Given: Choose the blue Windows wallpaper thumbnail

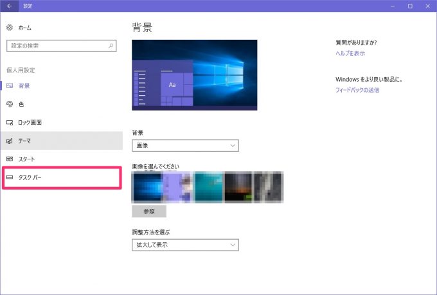Looking at the screenshot, I should coord(148,186).
